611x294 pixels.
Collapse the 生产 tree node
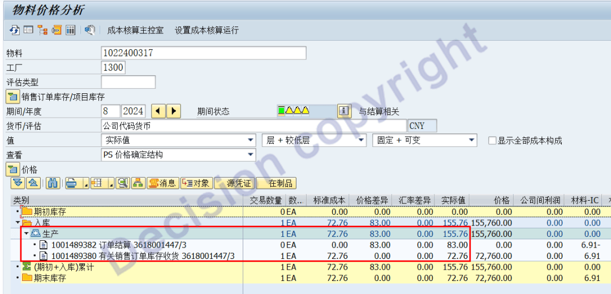click(x=26, y=234)
